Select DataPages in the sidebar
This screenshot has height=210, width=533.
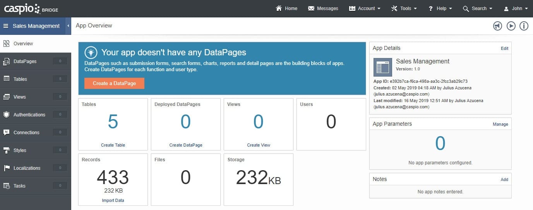(x=25, y=61)
